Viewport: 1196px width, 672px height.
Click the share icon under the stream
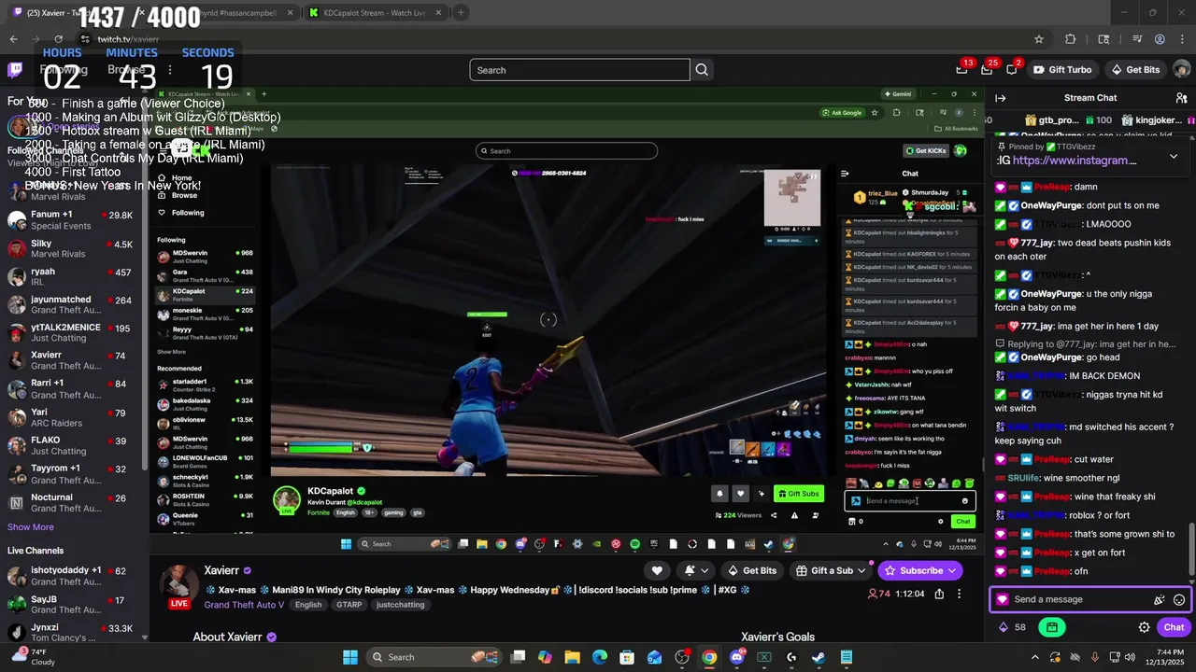pyautogui.click(x=939, y=594)
